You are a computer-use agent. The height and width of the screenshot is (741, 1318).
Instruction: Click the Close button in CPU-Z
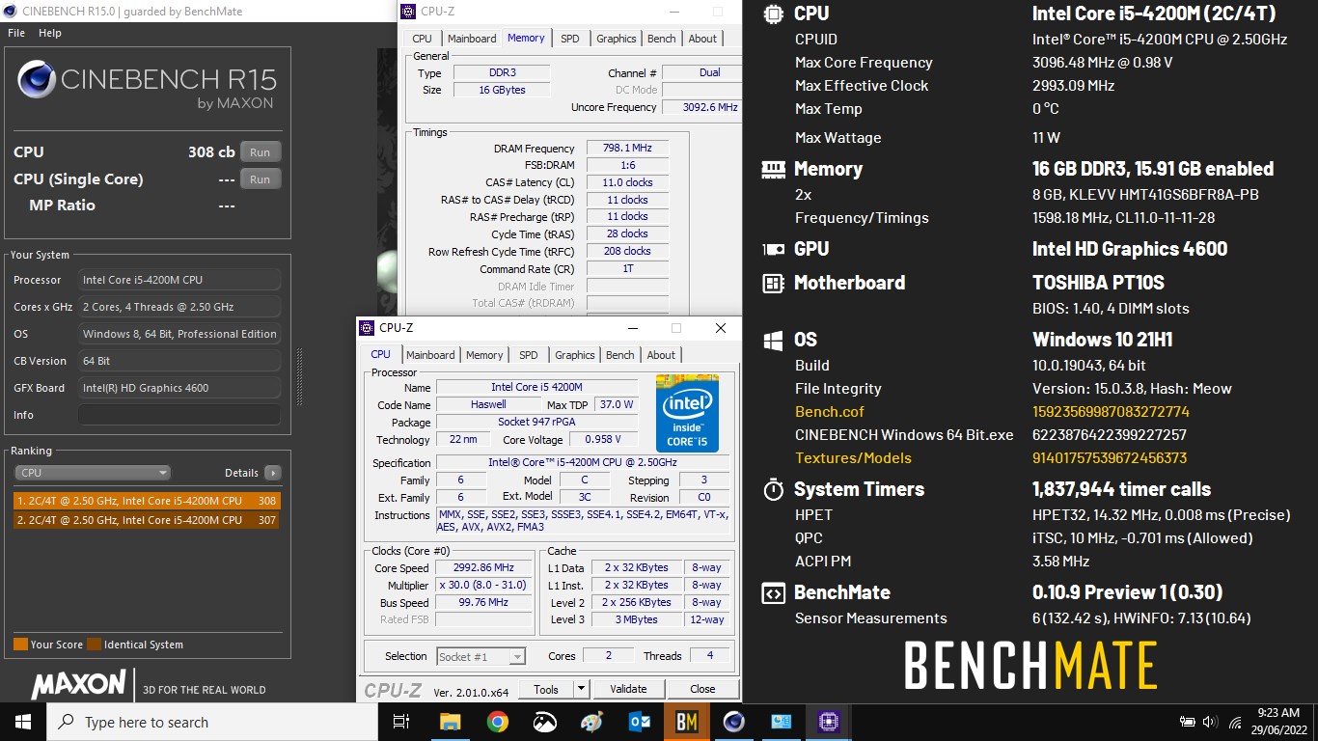[x=702, y=689]
